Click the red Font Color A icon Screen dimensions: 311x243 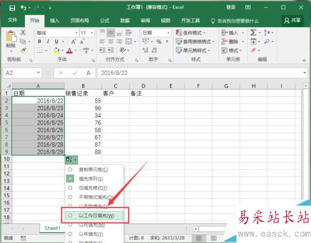[x=70, y=50]
